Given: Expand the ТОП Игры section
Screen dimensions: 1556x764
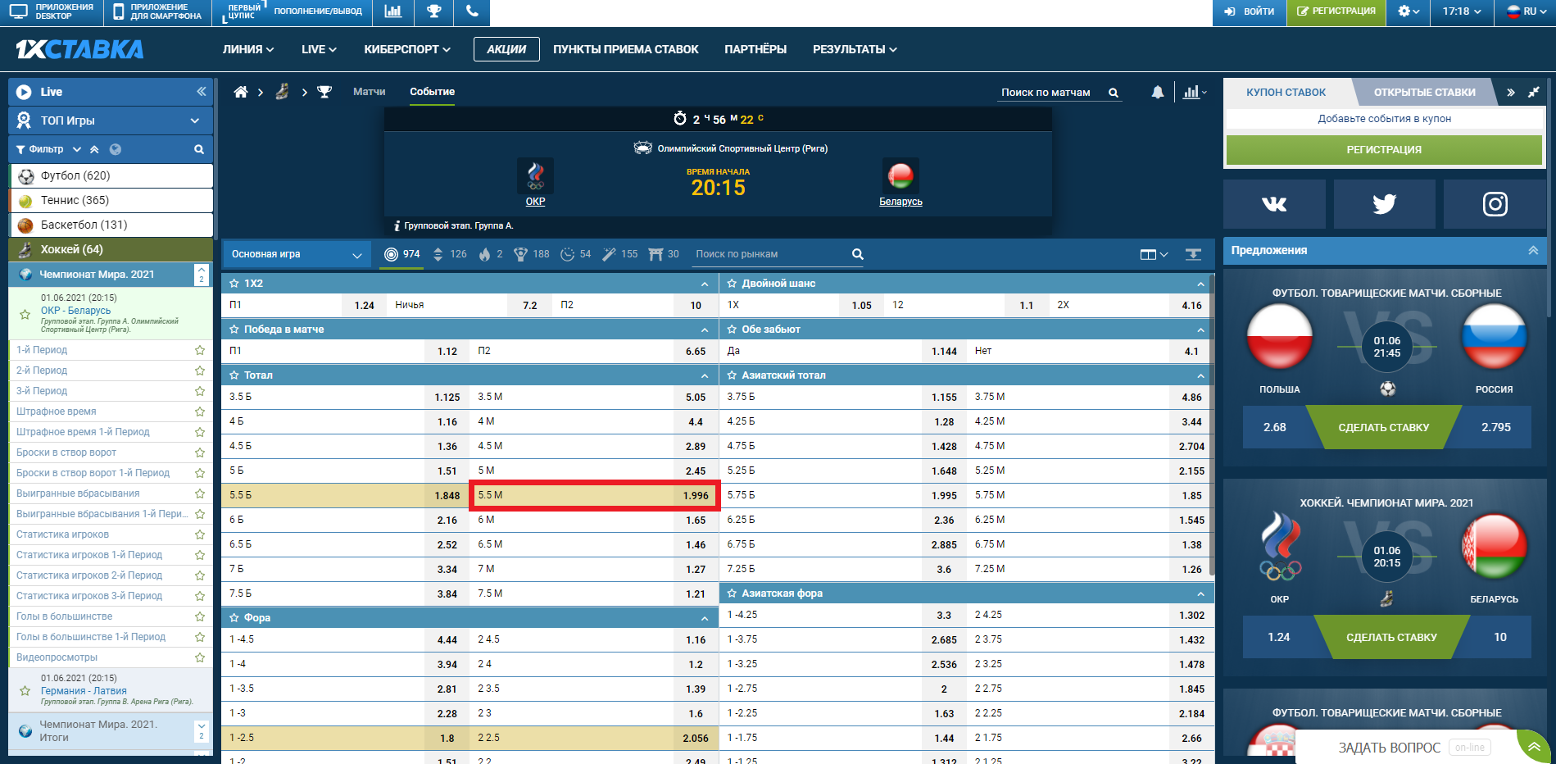Looking at the screenshot, I should point(111,121).
